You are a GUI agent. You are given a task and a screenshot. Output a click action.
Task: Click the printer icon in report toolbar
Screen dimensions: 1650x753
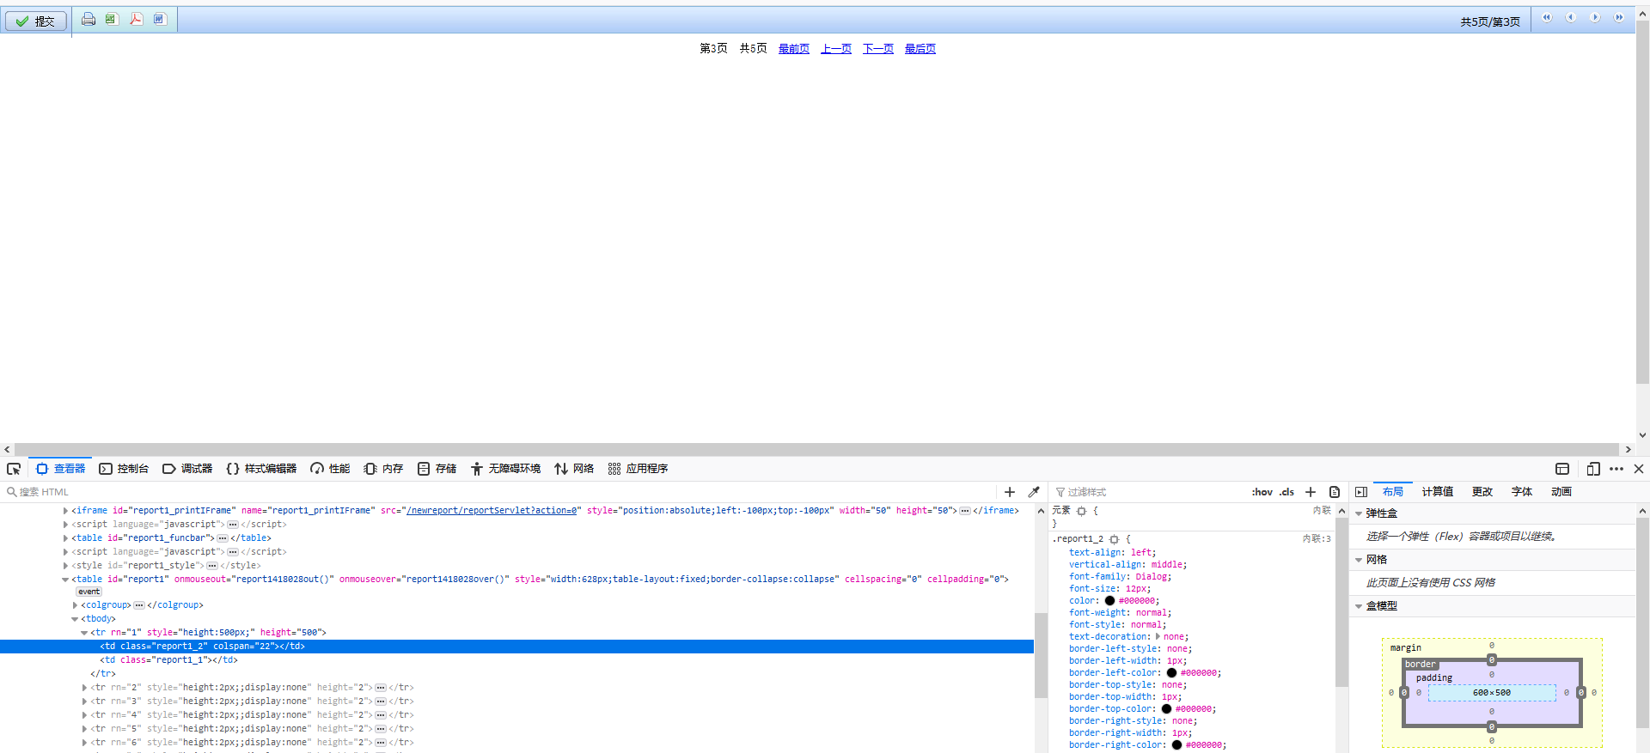(89, 19)
